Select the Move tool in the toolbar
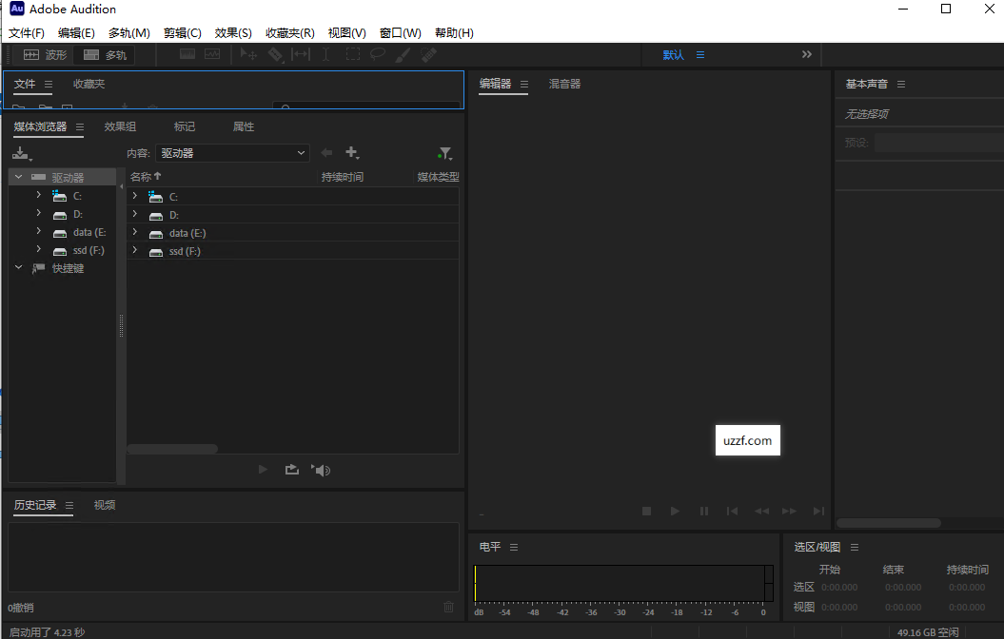The height and width of the screenshot is (639, 1004). click(x=247, y=54)
